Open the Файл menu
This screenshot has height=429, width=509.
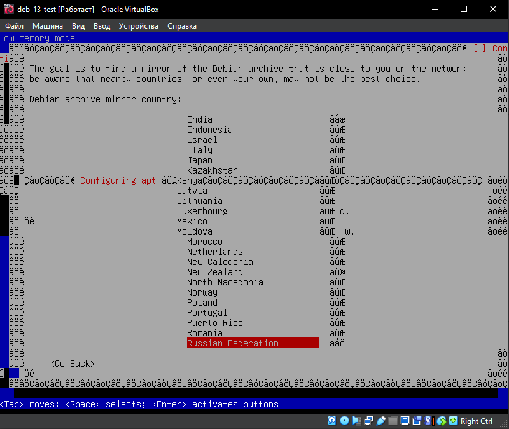14,26
